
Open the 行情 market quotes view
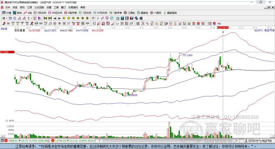click(x=7, y=13)
